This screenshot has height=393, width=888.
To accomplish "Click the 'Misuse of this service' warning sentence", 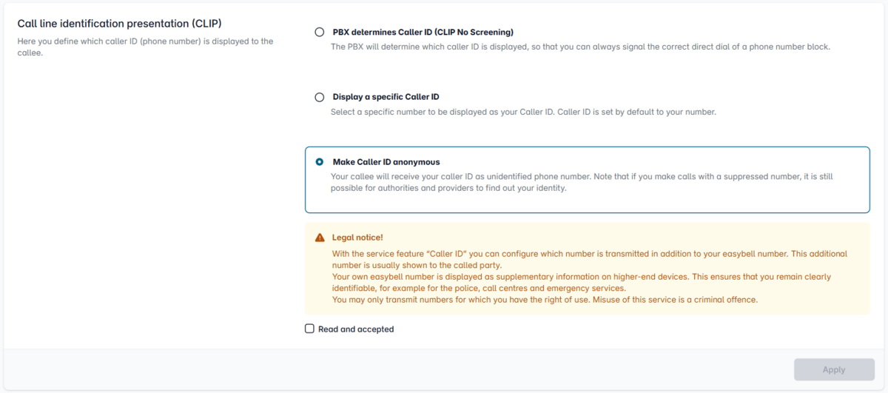I will pyautogui.click(x=665, y=300).
